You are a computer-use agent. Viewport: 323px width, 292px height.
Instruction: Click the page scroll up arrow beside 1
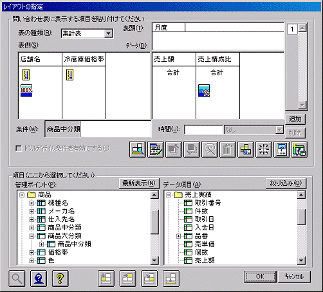[302, 28]
